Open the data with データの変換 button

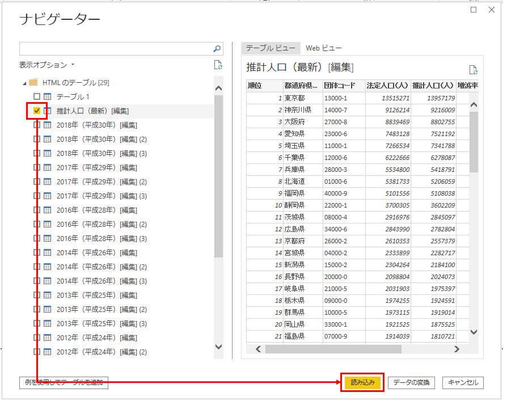point(411,383)
